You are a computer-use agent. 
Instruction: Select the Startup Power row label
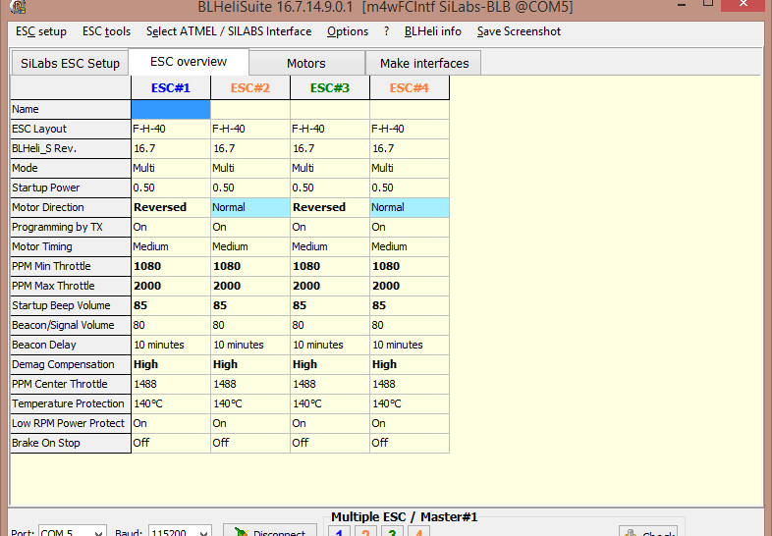(x=71, y=188)
